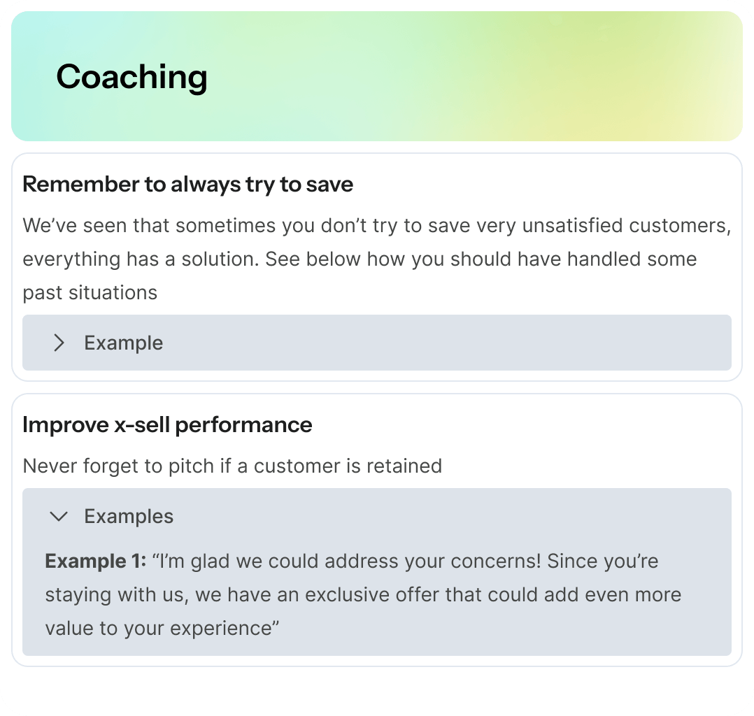Screen dimensions: 754x716
Task: Click the Coaching title in the banner
Action: [131, 76]
